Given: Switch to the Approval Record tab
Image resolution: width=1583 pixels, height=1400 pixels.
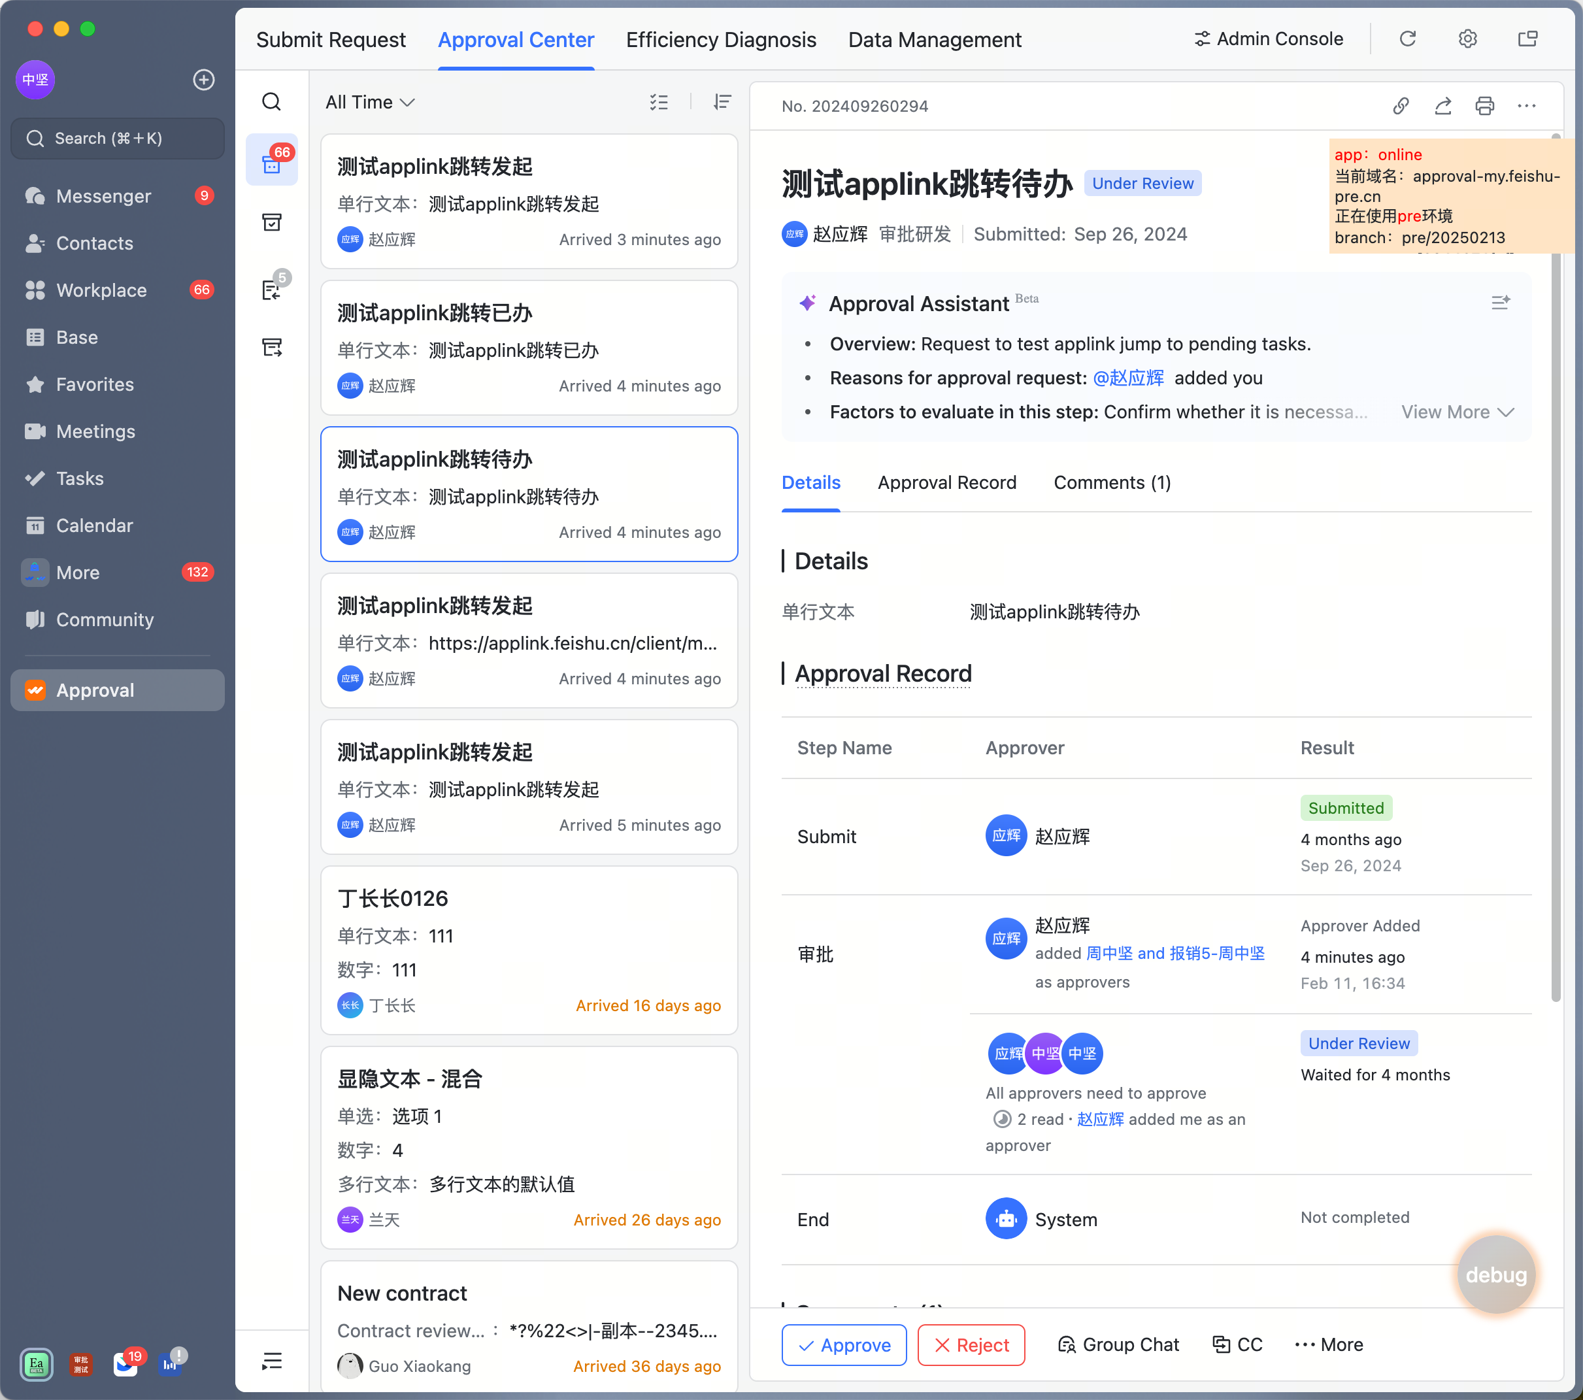Looking at the screenshot, I should 946,482.
